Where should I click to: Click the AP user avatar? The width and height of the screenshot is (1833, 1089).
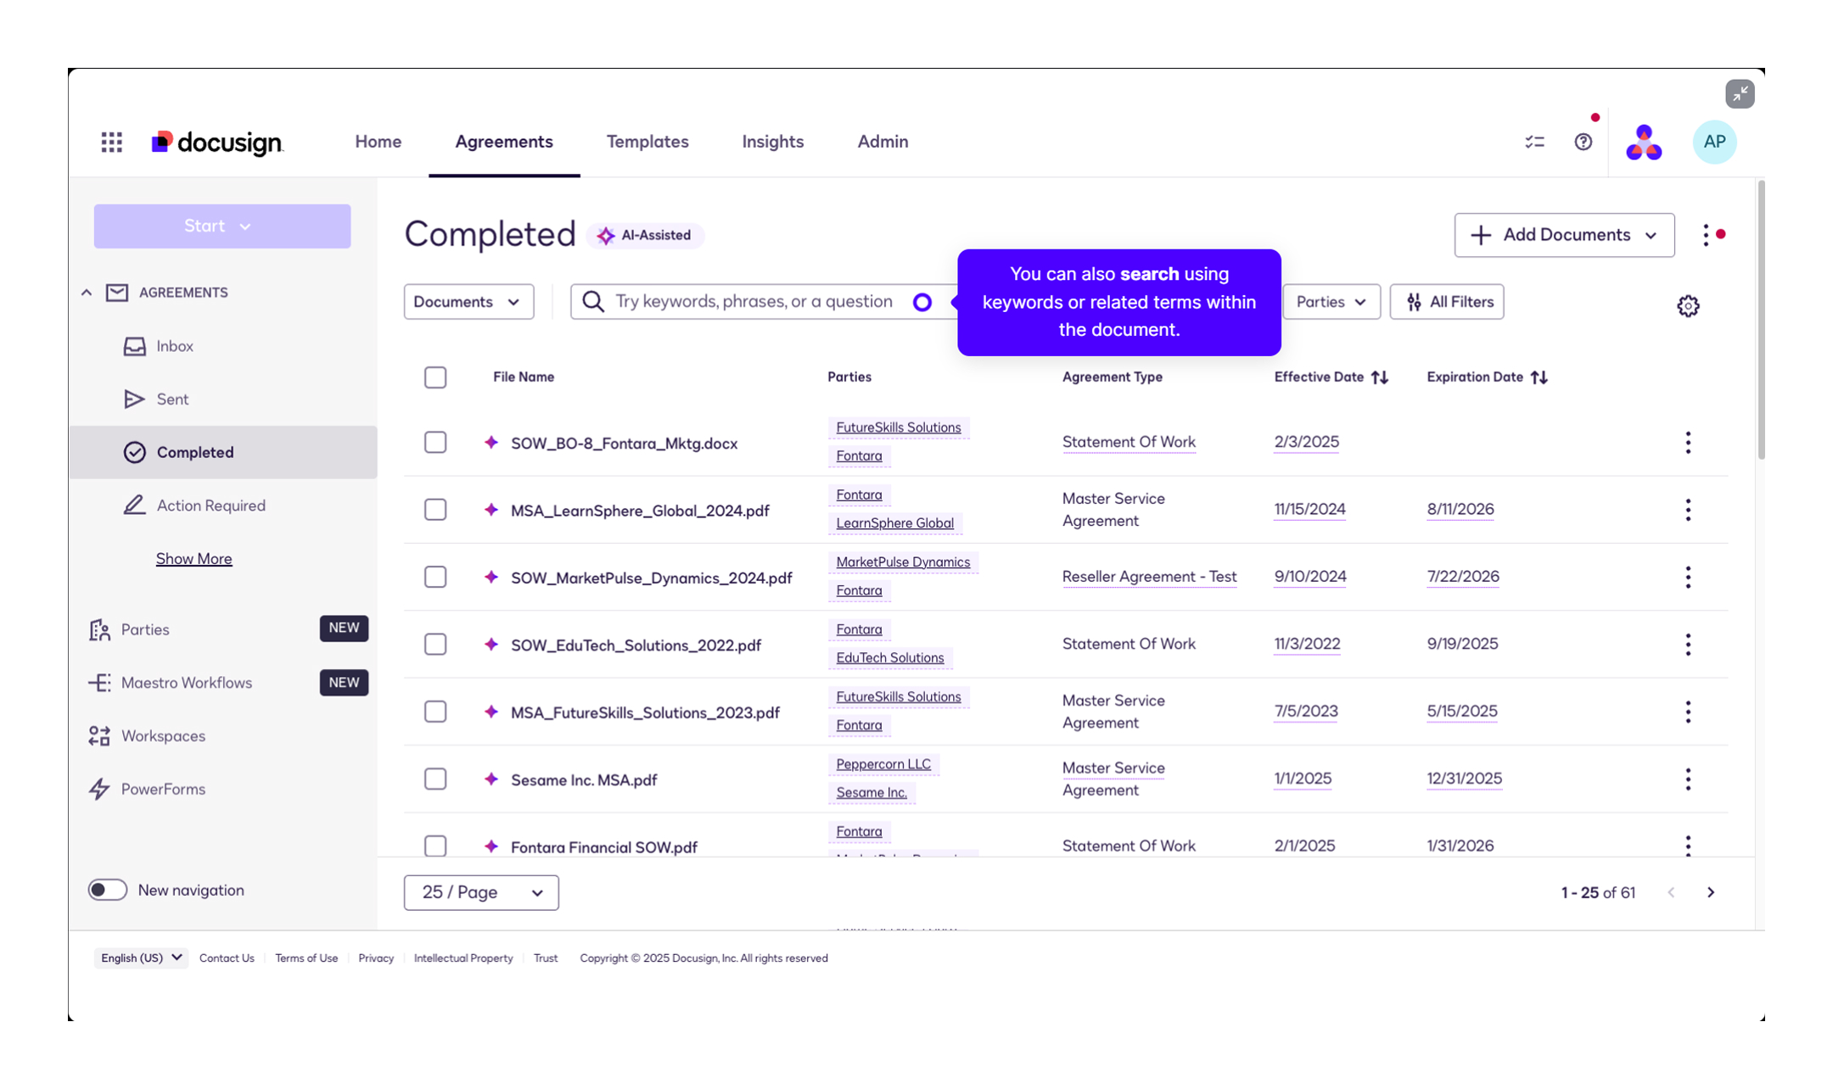(x=1714, y=142)
